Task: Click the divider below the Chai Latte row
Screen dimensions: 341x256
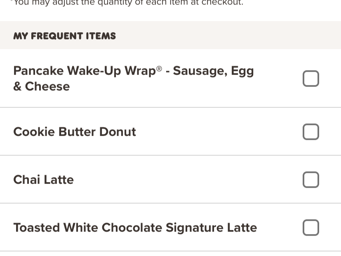Action: [x=170, y=204]
